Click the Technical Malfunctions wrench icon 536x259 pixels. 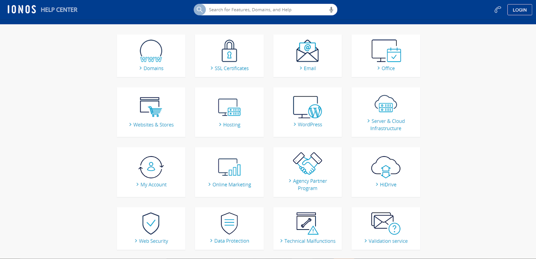click(x=308, y=223)
